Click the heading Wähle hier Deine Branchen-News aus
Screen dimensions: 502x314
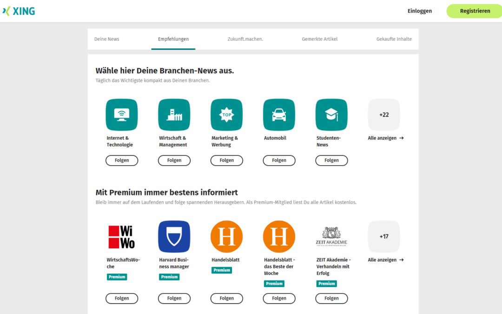[165, 71]
